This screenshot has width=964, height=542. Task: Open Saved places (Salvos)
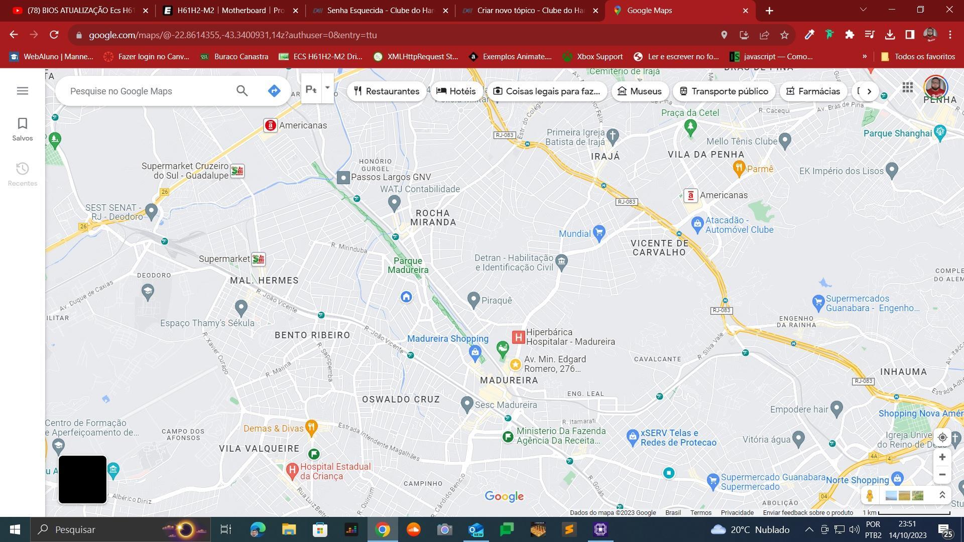point(23,129)
